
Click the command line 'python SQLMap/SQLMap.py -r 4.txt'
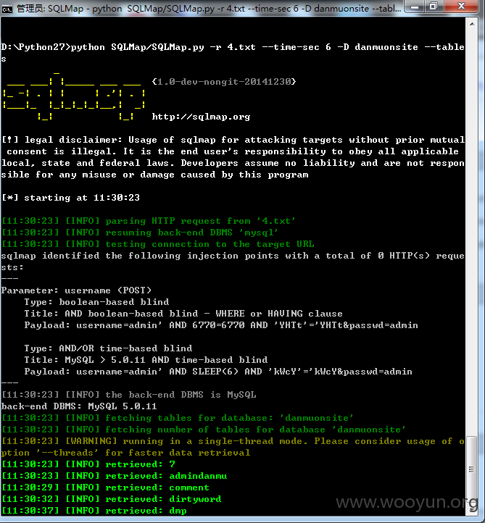163,47
